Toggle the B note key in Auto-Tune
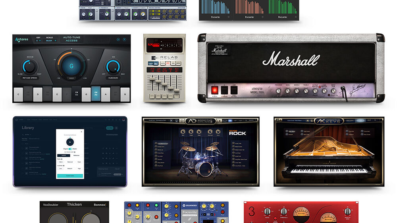The height and width of the screenshot is (223, 397). click(x=125, y=94)
